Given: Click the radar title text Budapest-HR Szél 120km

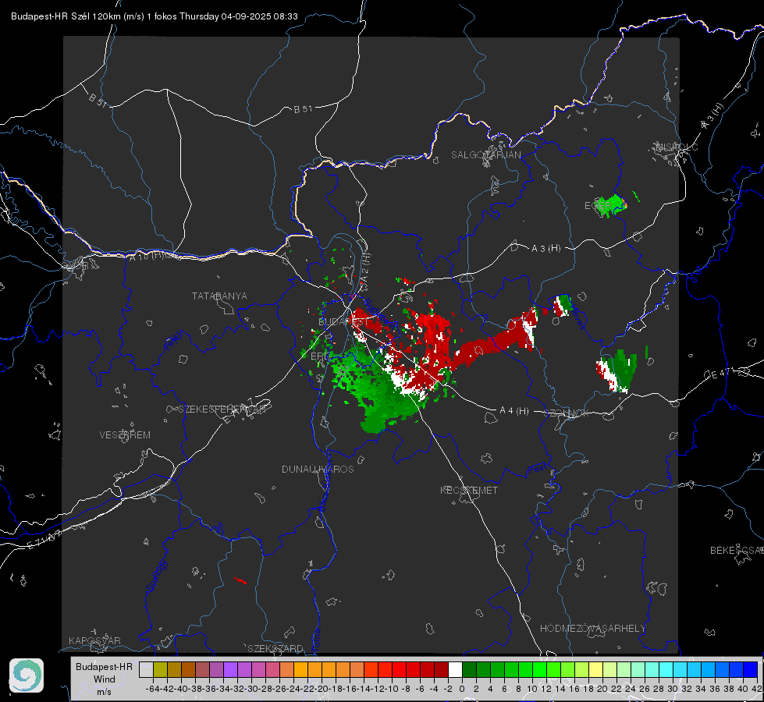Looking at the screenshot, I should point(66,16).
